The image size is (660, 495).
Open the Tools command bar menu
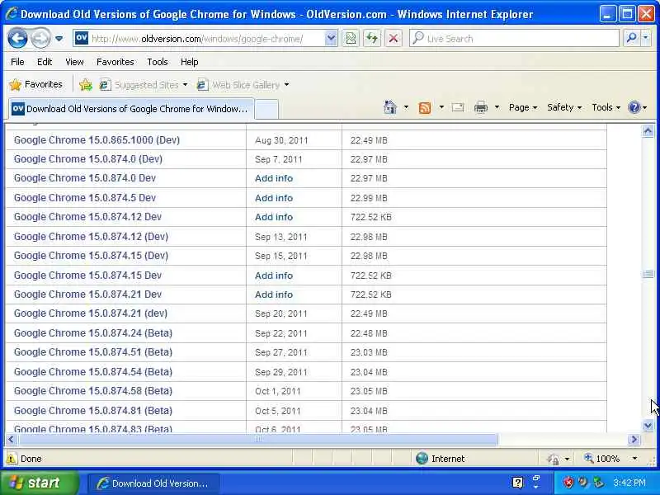click(x=606, y=107)
